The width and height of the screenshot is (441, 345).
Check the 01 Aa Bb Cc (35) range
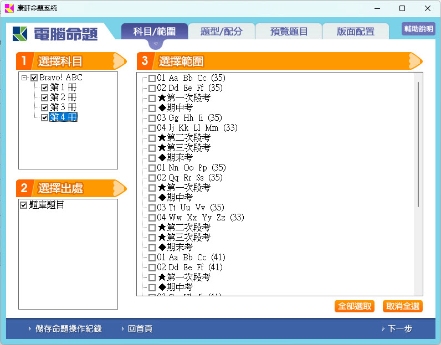(x=152, y=78)
